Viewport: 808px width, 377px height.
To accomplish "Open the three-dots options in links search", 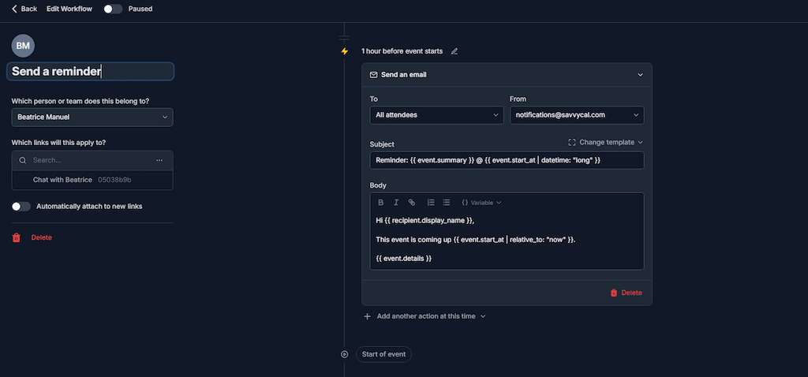I will [x=159, y=160].
